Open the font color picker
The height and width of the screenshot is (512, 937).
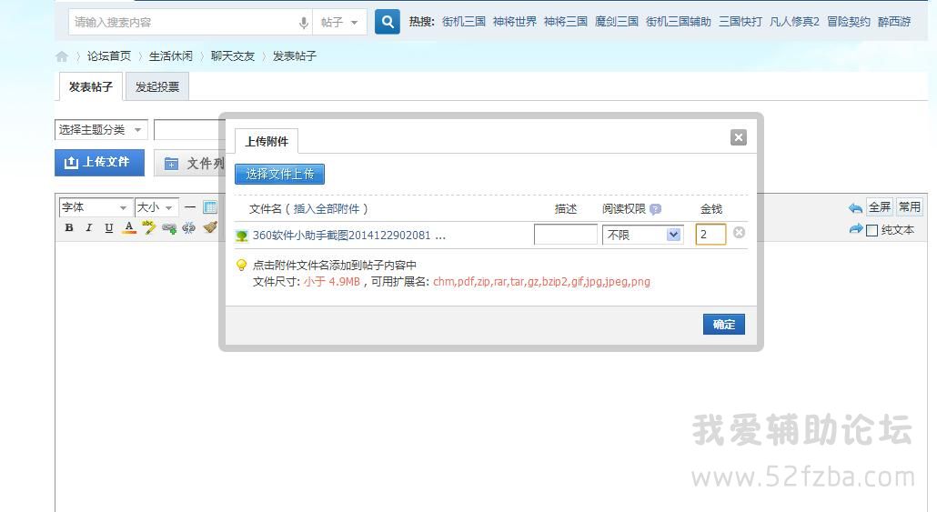click(x=129, y=227)
